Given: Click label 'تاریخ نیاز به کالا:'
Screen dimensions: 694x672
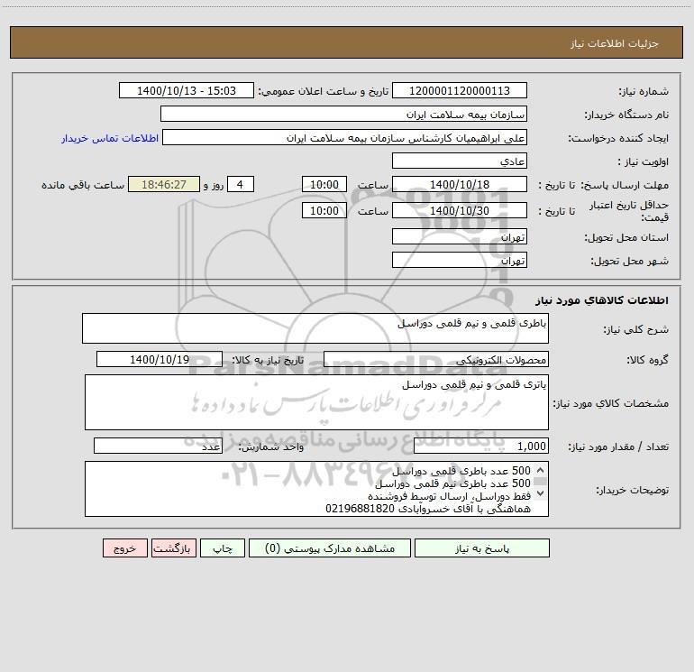Looking at the screenshot, I should coord(269,360).
